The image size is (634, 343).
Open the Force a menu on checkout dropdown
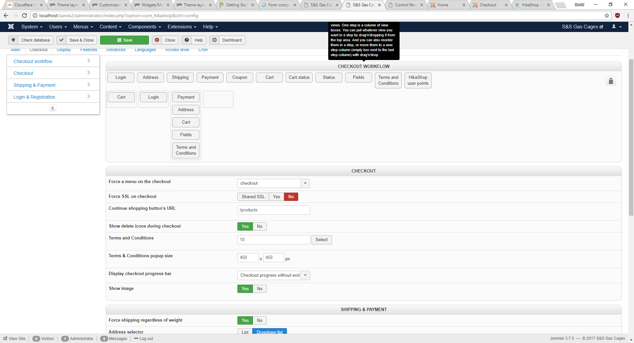tap(274, 183)
